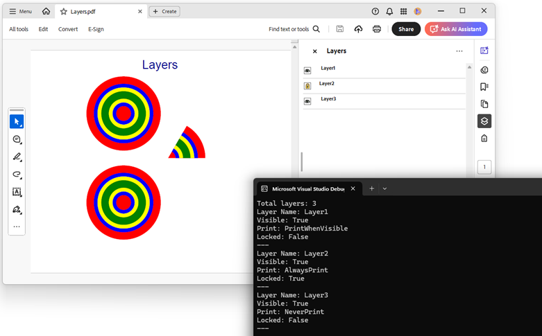Screen dimensions: 542x336
Task: Open the Convert menu
Action: pos(68,29)
